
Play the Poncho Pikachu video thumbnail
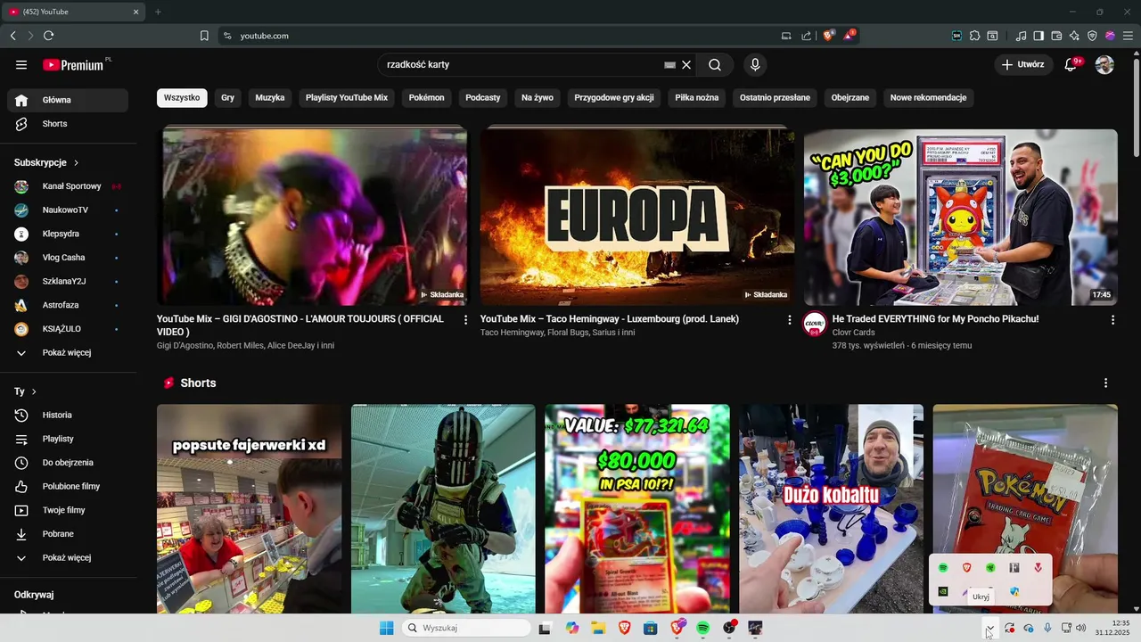961,218
